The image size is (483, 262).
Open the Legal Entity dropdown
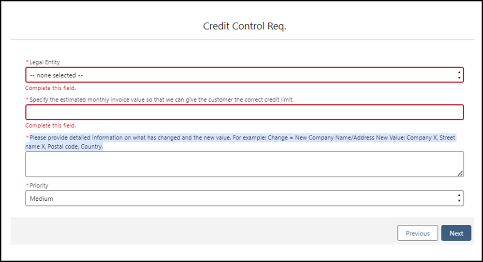click(x=244, y=75)
